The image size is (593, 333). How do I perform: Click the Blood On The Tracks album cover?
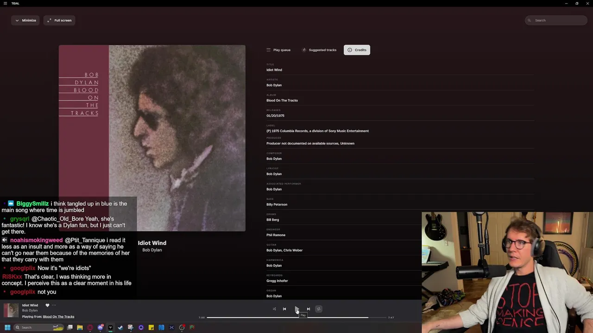tap(152, 138)
